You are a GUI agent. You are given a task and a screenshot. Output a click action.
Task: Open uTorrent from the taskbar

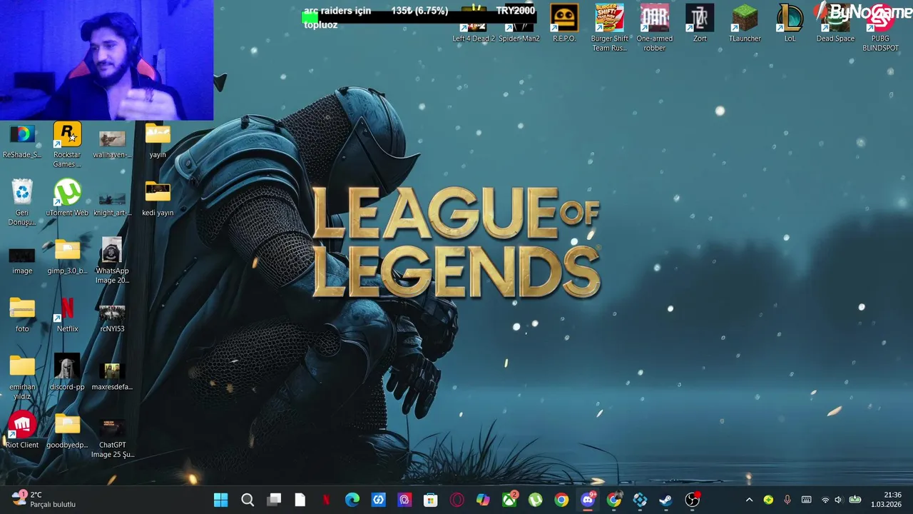click(x=536, y=500)
